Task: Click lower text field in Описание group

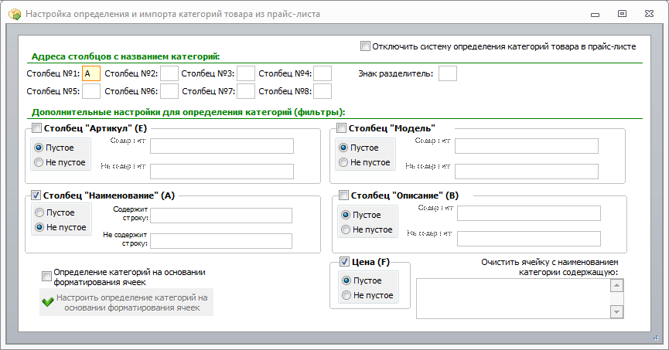Action: 529,239
